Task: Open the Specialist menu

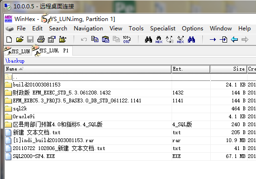Action: (x=163, y=29)
